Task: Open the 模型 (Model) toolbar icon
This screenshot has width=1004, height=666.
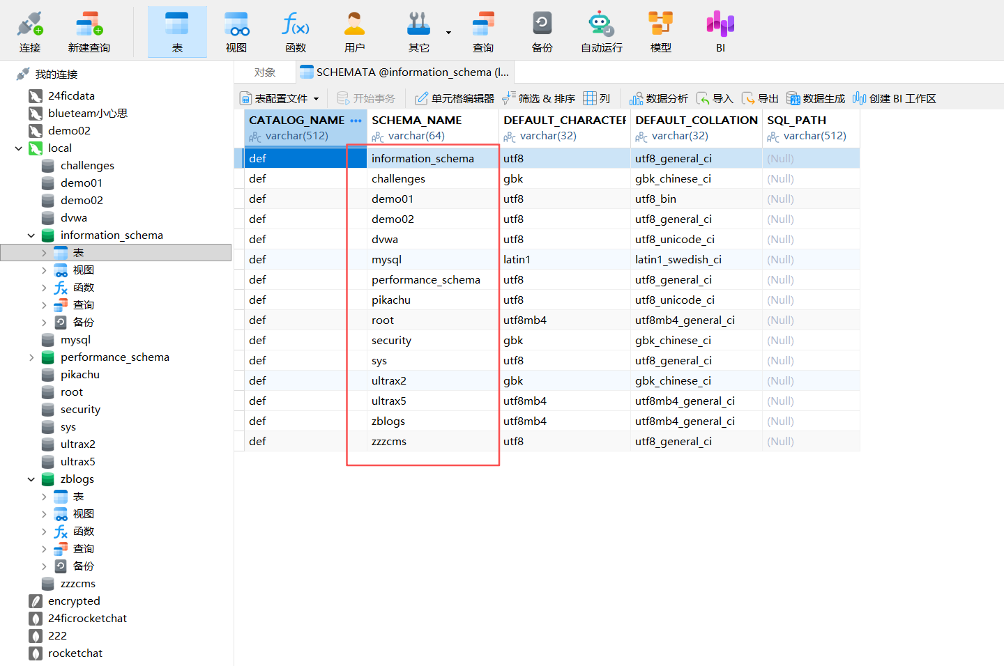Action: [x=661, y=32]
